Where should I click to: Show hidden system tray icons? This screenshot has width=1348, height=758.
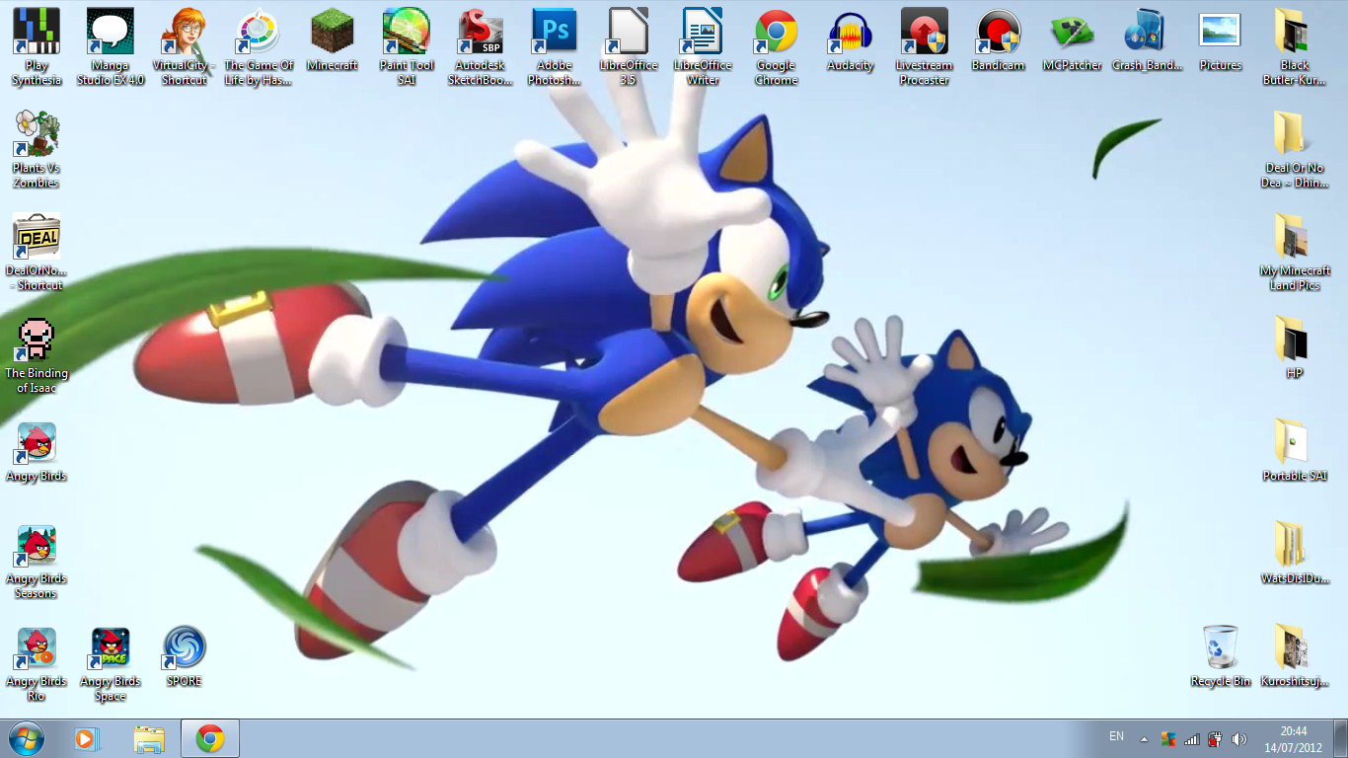click(x=1144, y=738)
